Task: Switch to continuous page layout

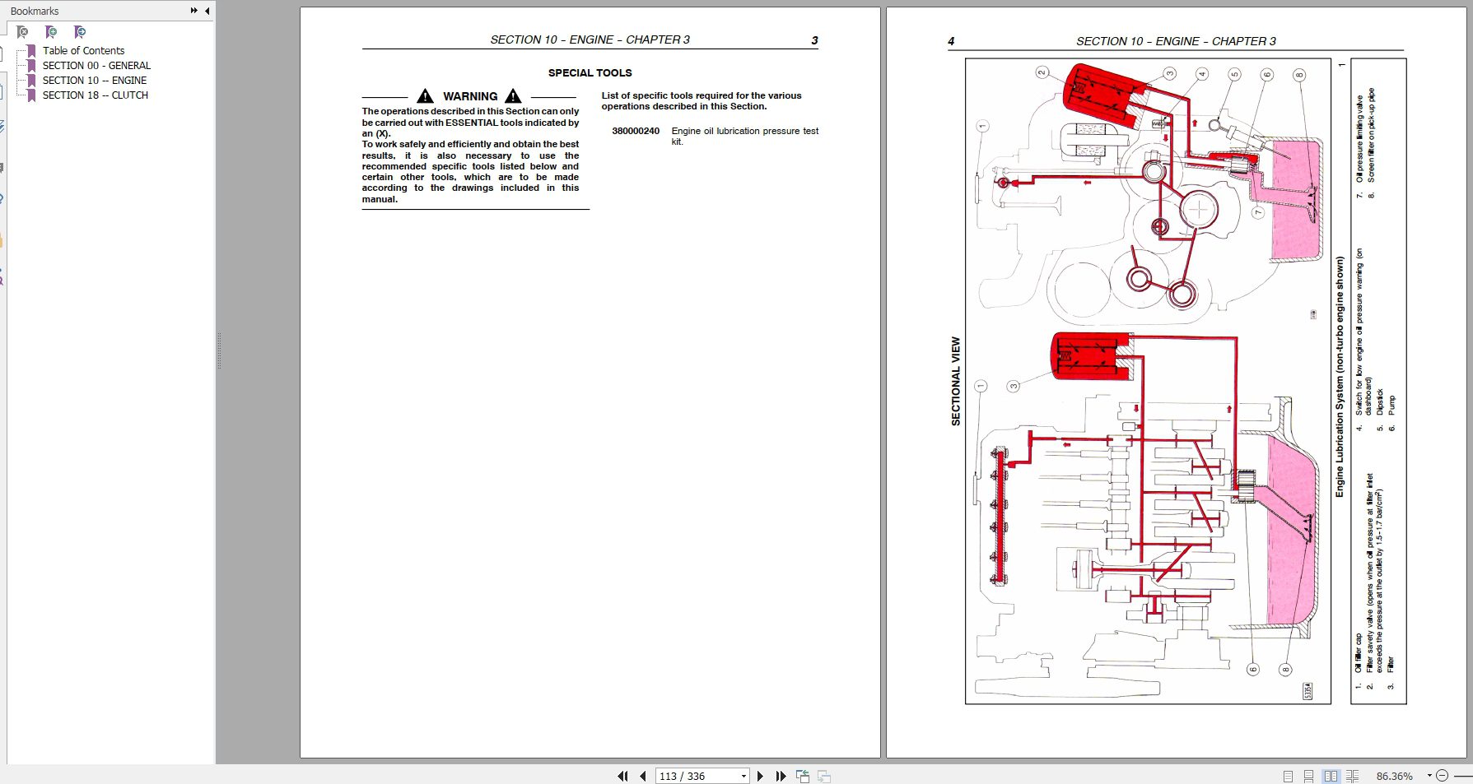Action: [x=1308, y=776]
